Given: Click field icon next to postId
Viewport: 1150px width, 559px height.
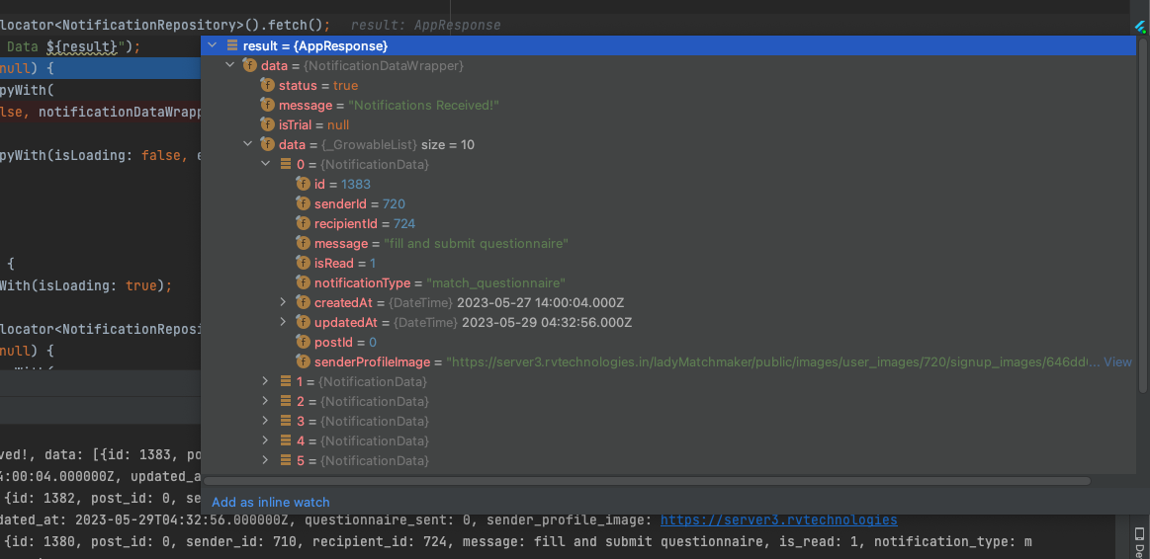Looking at the screenshot, I should [303, 342].
